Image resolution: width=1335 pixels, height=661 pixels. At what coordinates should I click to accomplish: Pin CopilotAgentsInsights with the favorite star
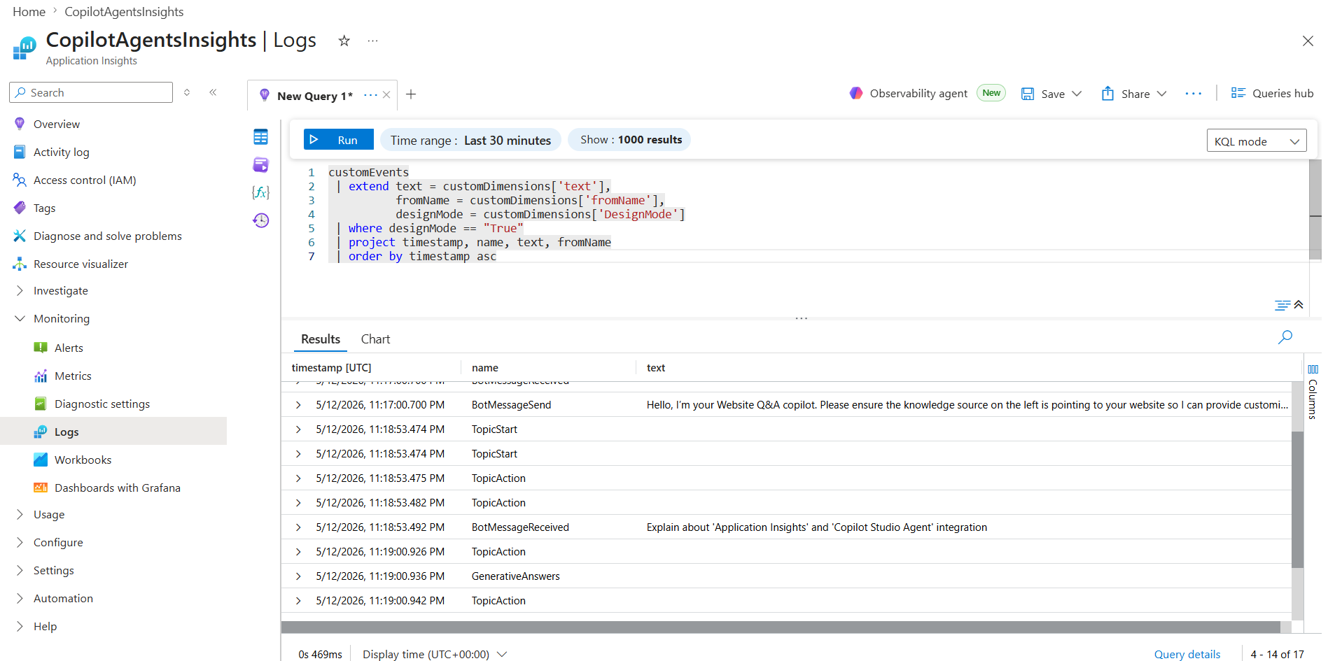344,41
